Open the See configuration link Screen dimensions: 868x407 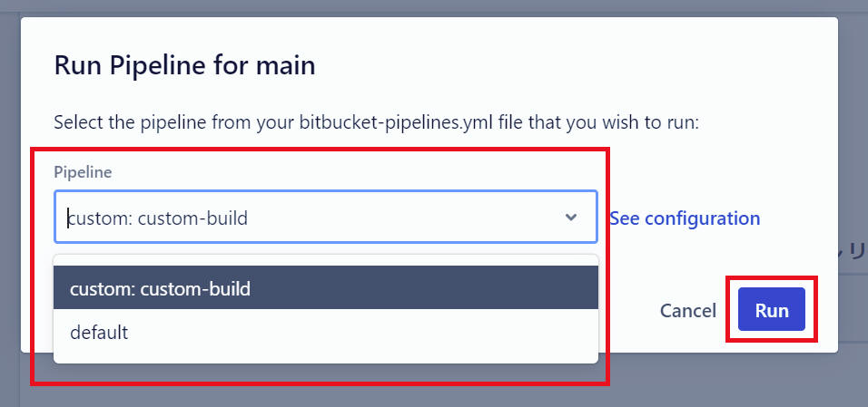[x=684, y=218]
